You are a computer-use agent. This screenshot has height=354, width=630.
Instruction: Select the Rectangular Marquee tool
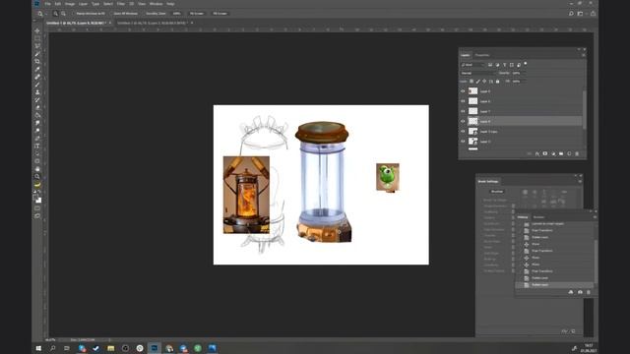click(37, 38)
